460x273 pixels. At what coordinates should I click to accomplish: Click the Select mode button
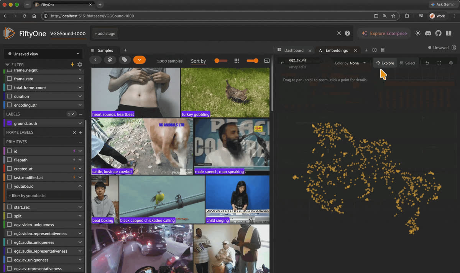[407, 63]
